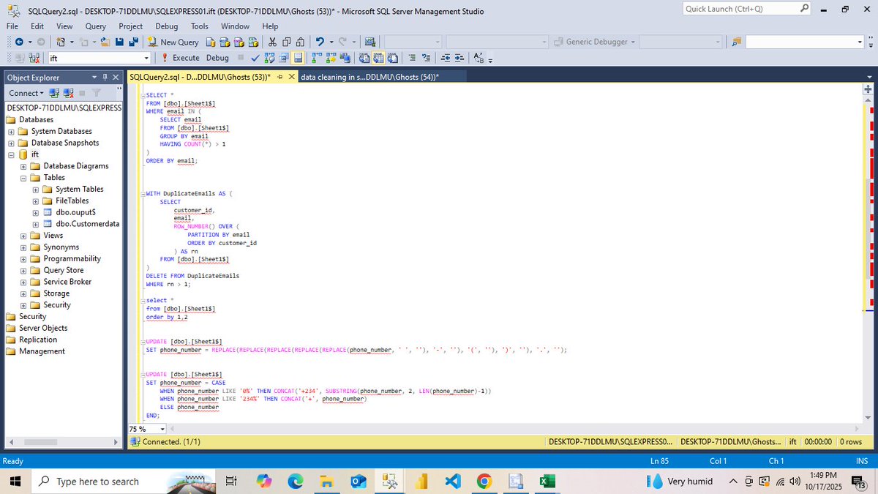Image resolution: width=878 pixels, height=494 pixels.
Task: Click the Activity Monitor toolbar icon
Action: 370,42
